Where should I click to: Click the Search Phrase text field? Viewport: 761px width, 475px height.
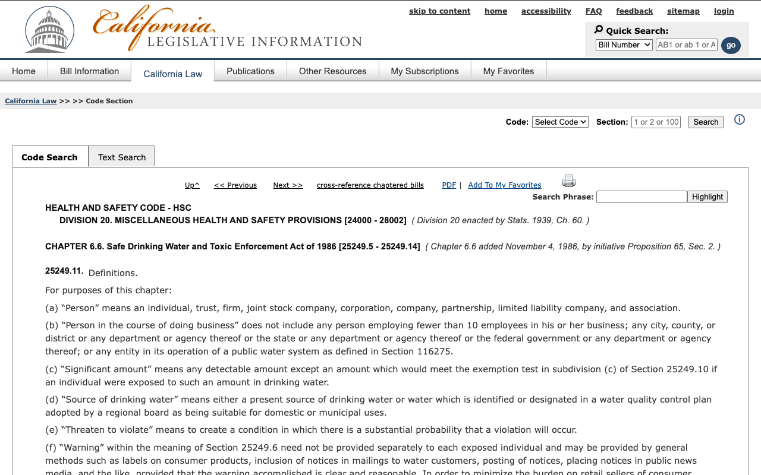pos(641,197)
